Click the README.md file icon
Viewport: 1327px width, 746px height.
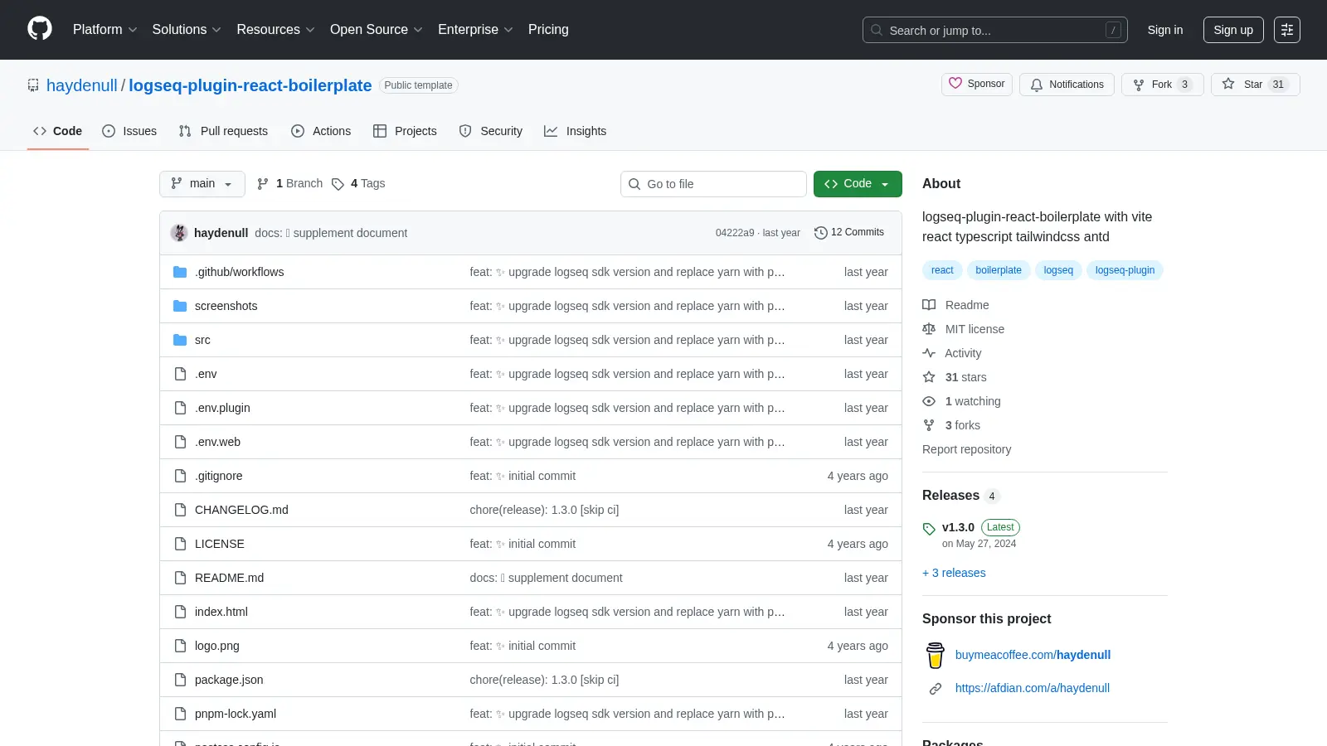pyautogui.click(x=180, y=578)
